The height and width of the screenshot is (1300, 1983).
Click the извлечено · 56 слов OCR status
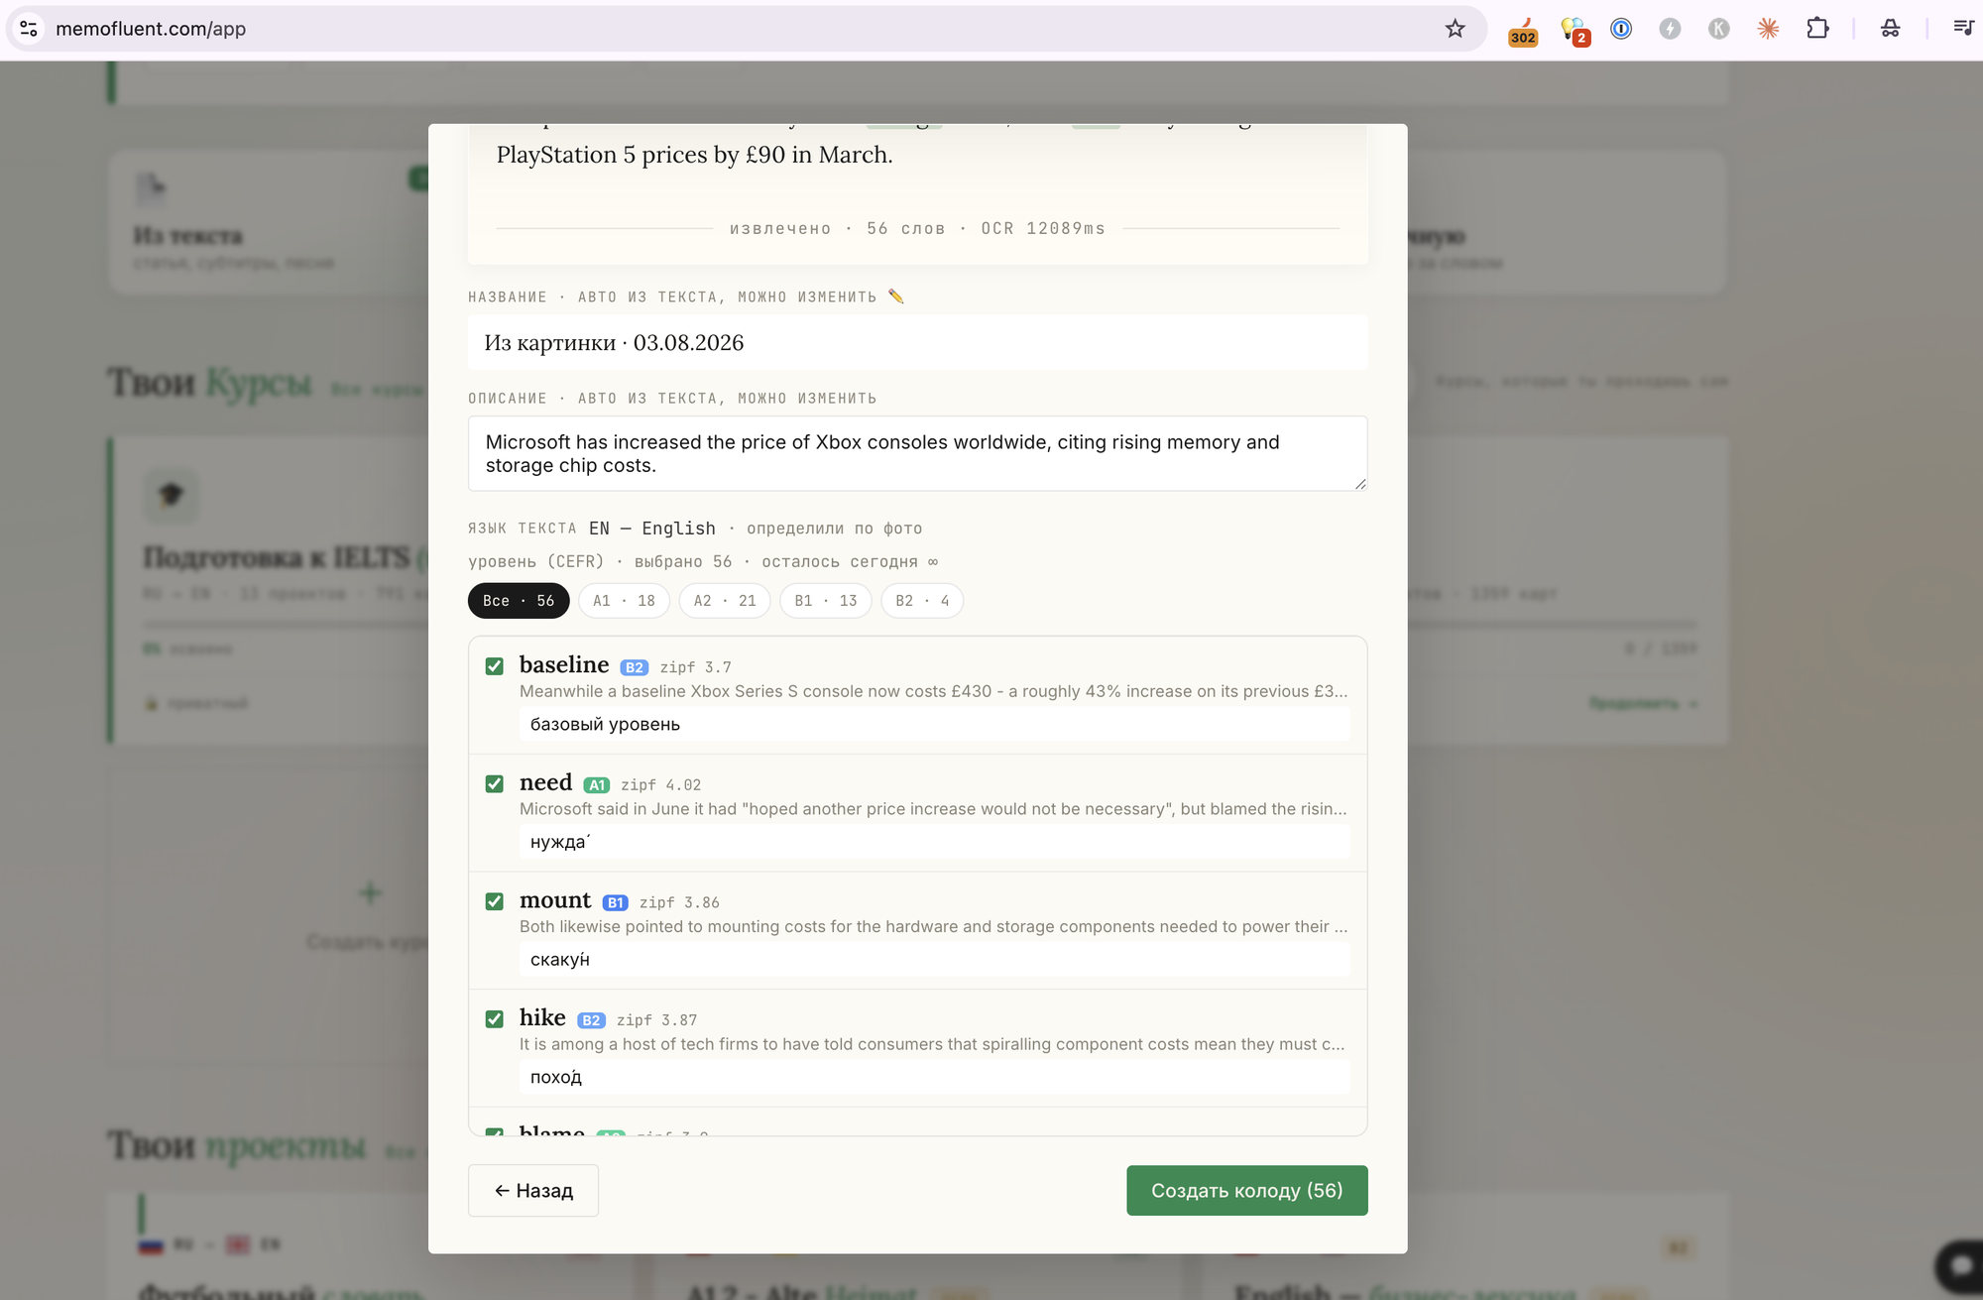(x=917, y=228)
